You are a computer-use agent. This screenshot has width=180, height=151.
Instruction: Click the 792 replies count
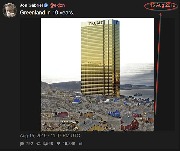[x=30, y=144]
